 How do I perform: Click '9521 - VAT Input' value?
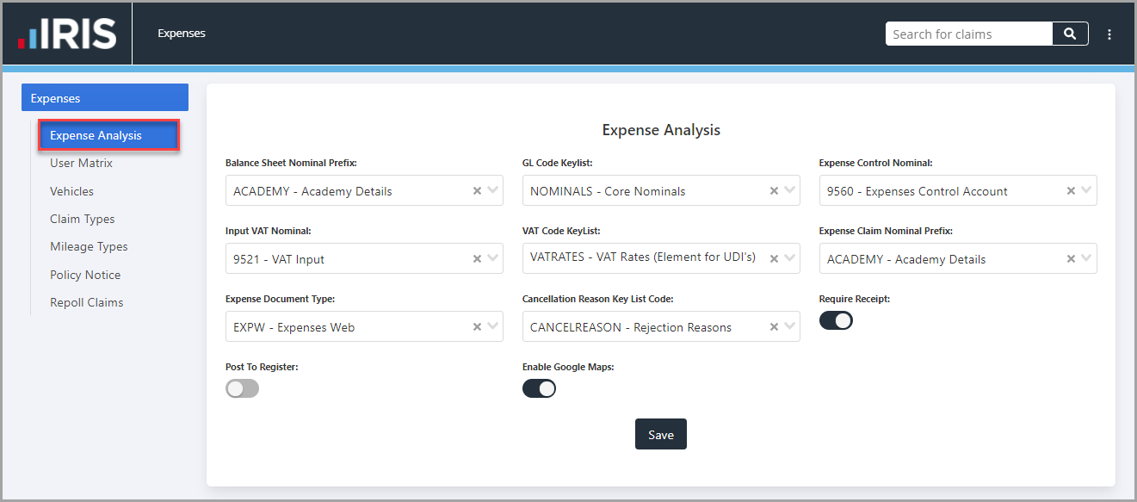click(279, 259)
